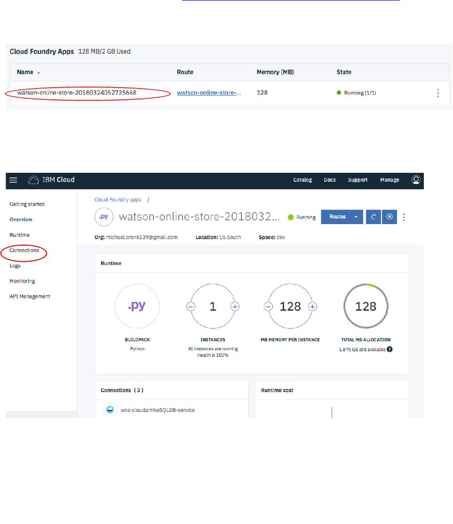Click the wos-cloudantNoSQLDB-service icon
The image size is (453, 524).
click(x=110, y=410)
